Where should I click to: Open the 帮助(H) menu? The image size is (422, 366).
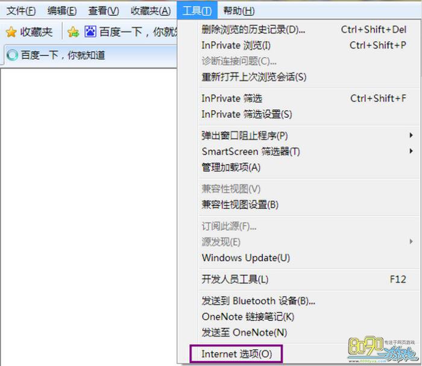(x=238, y=11)
